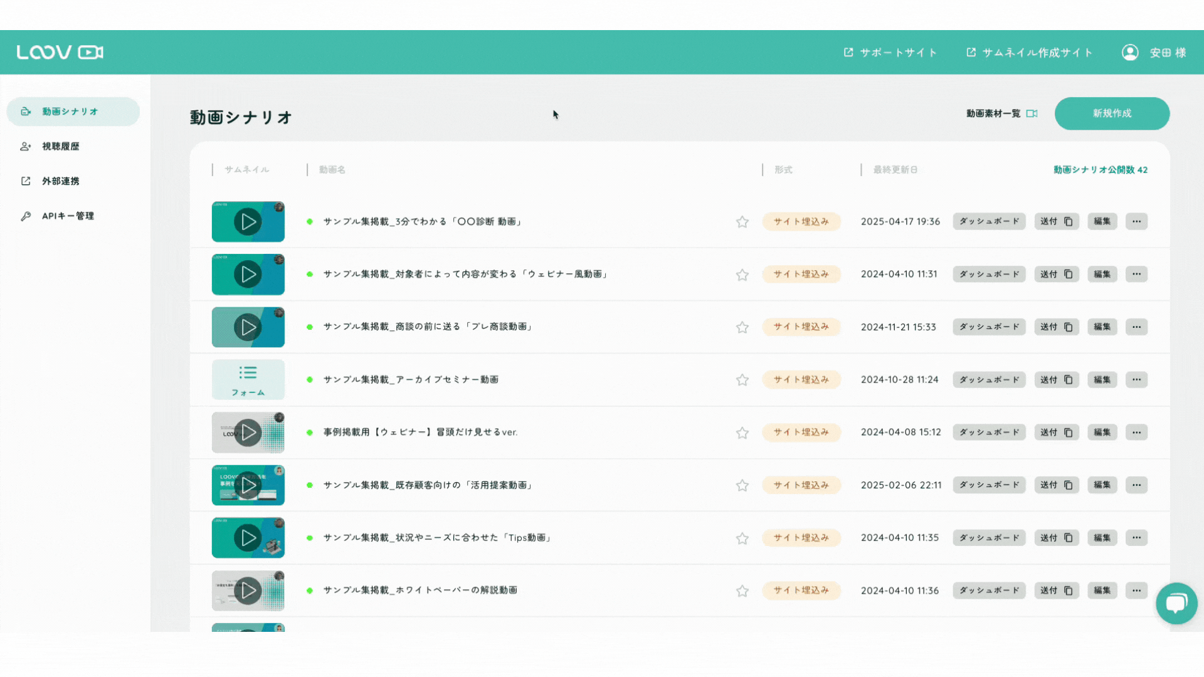Favorite the Tips動画 scenario with its star

click(742, 538)
